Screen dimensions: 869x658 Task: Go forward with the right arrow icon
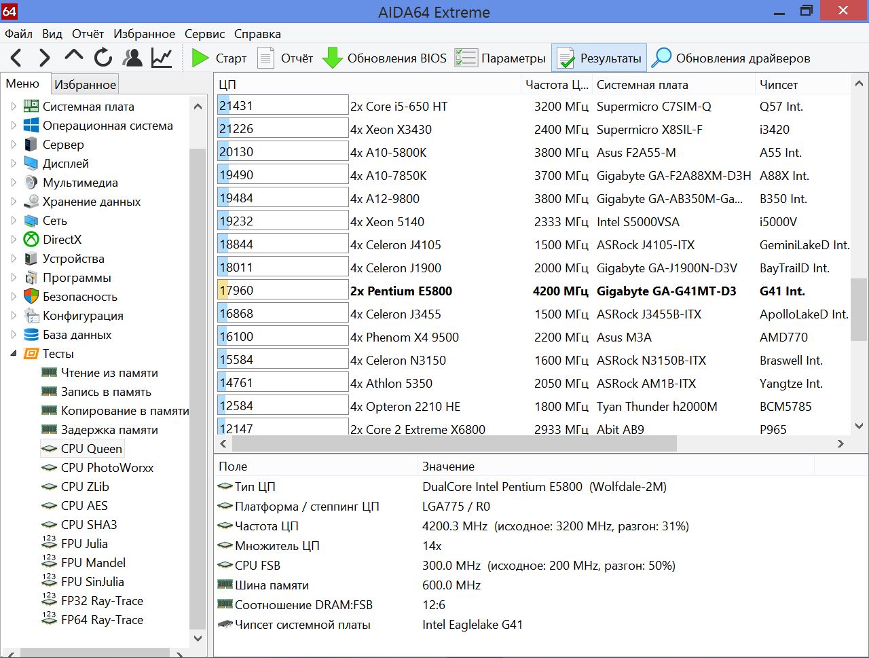[45, 58]
